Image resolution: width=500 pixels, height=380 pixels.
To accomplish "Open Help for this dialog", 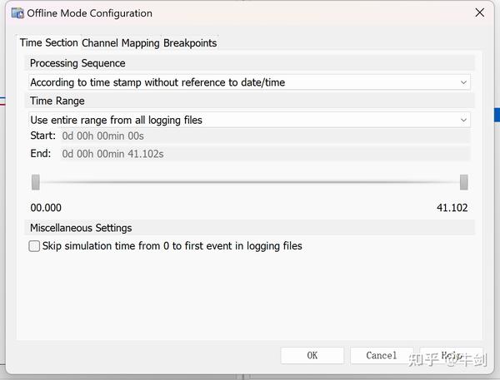I will pyautogui.click(x=452, y=356).
